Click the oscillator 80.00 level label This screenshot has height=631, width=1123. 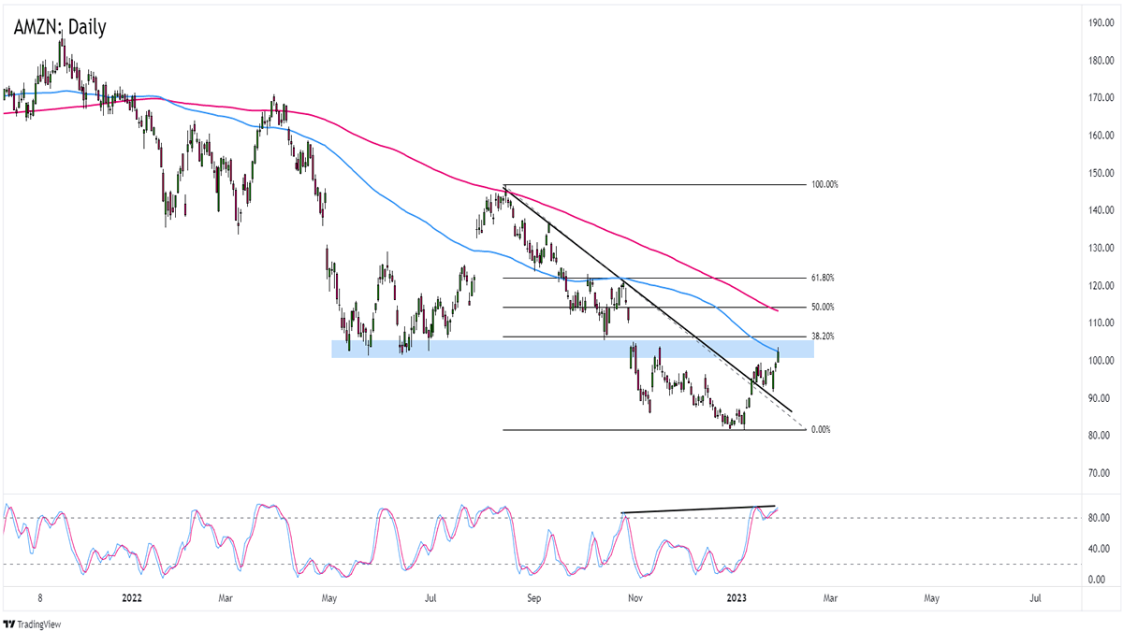tap(1090, 518)
